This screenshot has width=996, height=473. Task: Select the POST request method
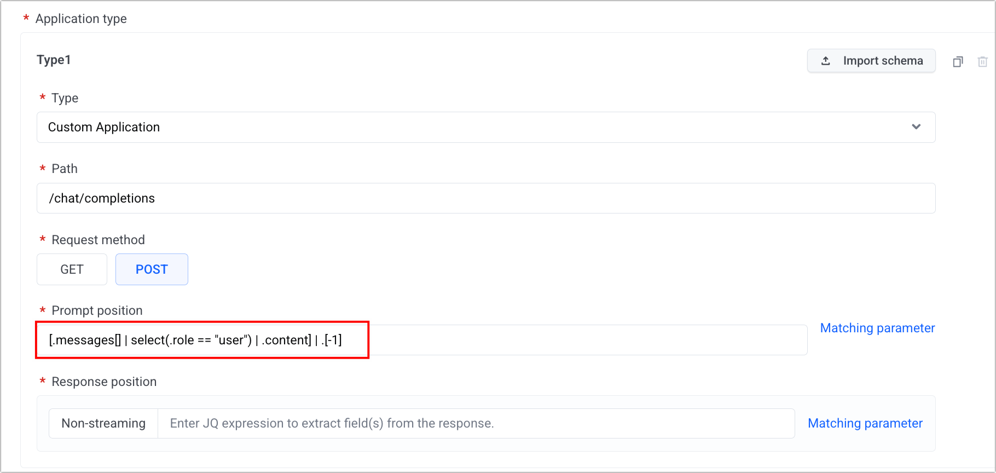pos(152,269)
